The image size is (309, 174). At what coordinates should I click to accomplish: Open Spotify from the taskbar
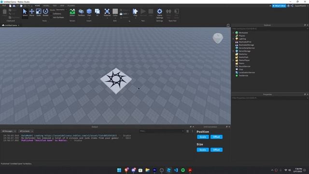183,170
